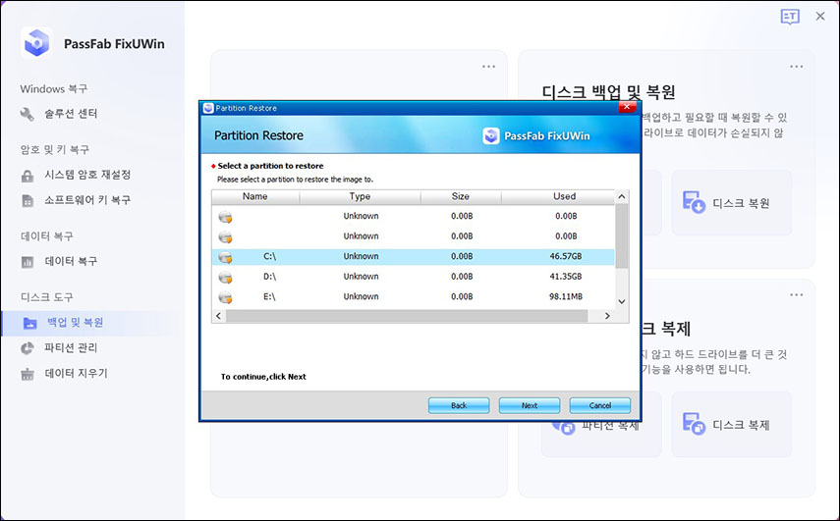Screen dimensions: 840x521
Task: Click the 데이터 복구 chart icon
Action: [28, 262]
